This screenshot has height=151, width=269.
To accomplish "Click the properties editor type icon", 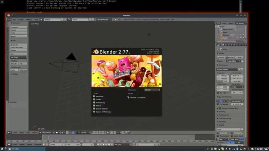I will (x=218, y=45).
